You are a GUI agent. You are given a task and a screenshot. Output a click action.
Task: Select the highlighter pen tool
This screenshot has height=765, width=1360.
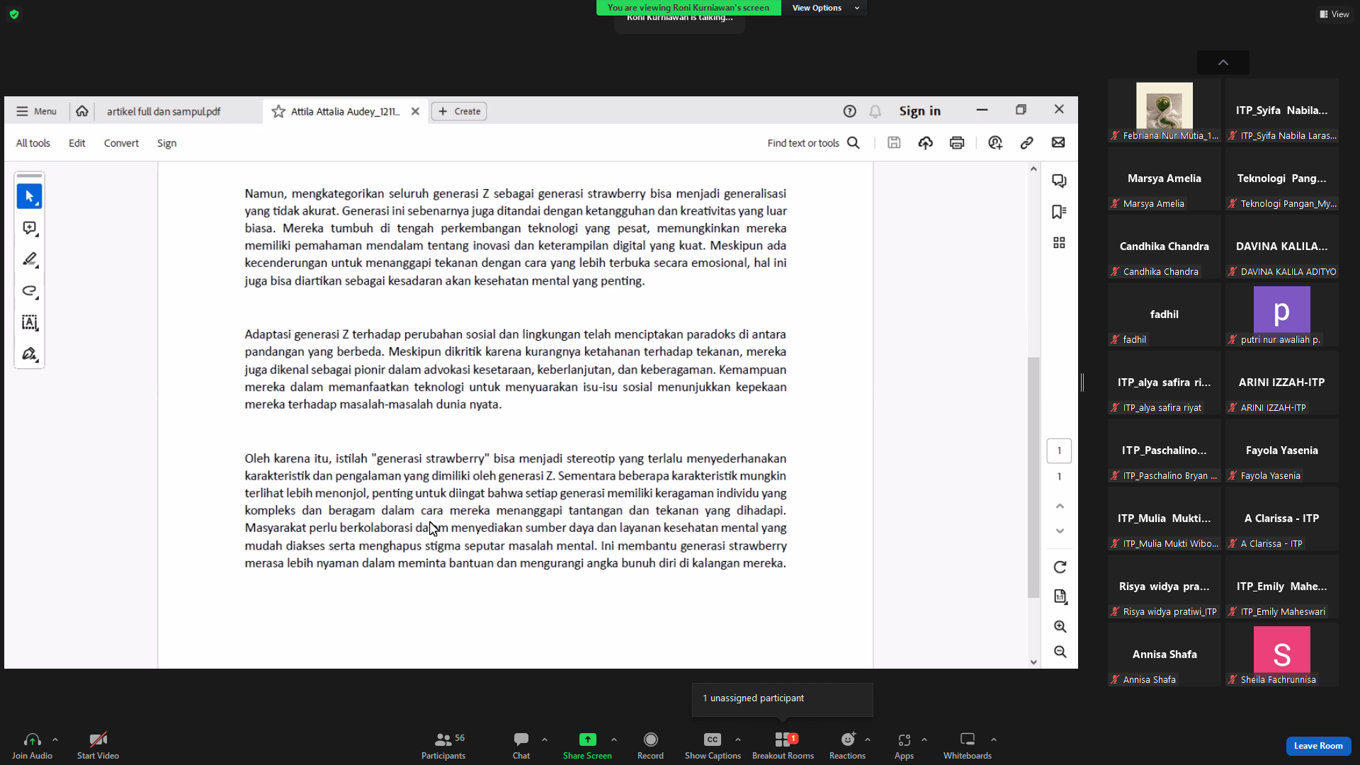pos(29,259)
